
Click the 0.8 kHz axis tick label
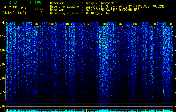2,78
